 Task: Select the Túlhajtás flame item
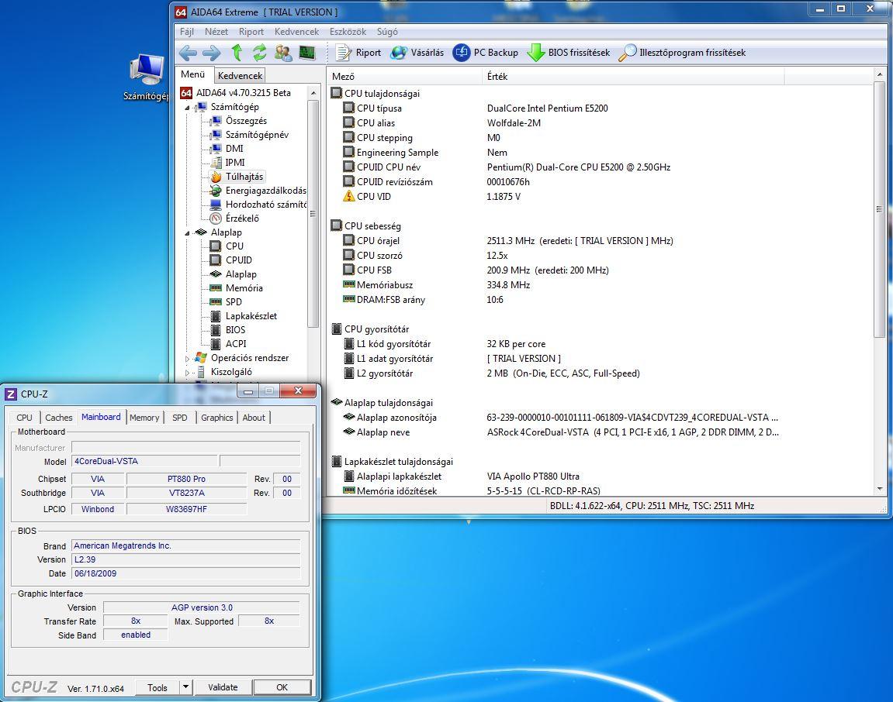(237, 177)
